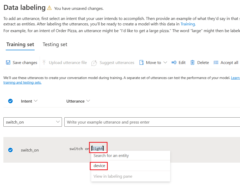
Task: Click the unsaved changes warning triangle icon
Action: click(49, 8)
